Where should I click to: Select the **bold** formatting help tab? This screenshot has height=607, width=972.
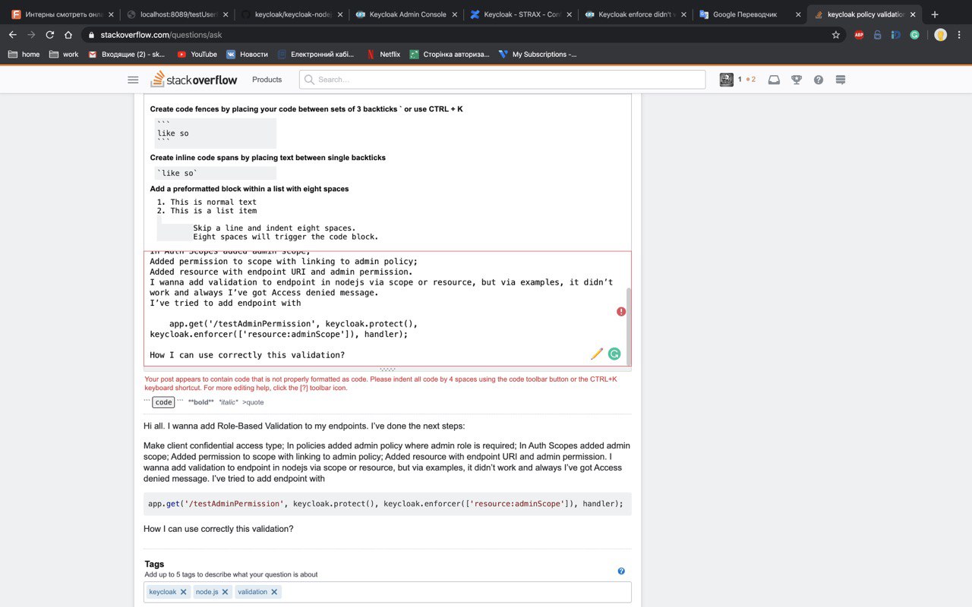click(x=201, y=402)
